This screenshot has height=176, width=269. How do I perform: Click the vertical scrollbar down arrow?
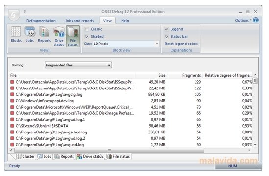point(255,145)
